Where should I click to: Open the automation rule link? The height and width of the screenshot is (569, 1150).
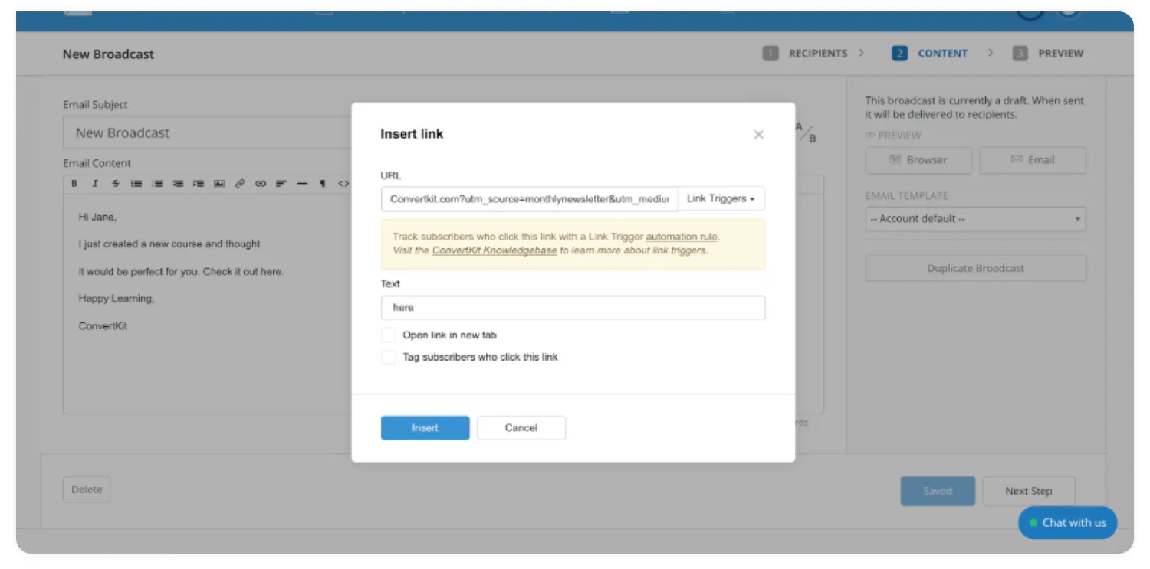681,237
